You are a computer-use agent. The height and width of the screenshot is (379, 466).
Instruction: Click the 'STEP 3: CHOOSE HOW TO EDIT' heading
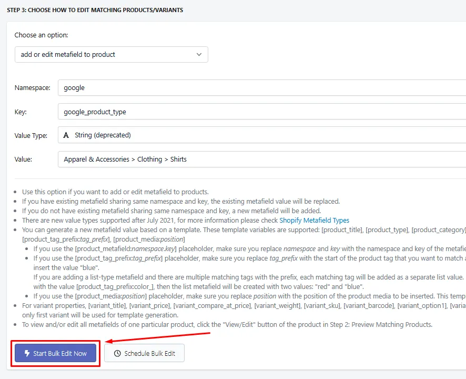click(95, 10)
